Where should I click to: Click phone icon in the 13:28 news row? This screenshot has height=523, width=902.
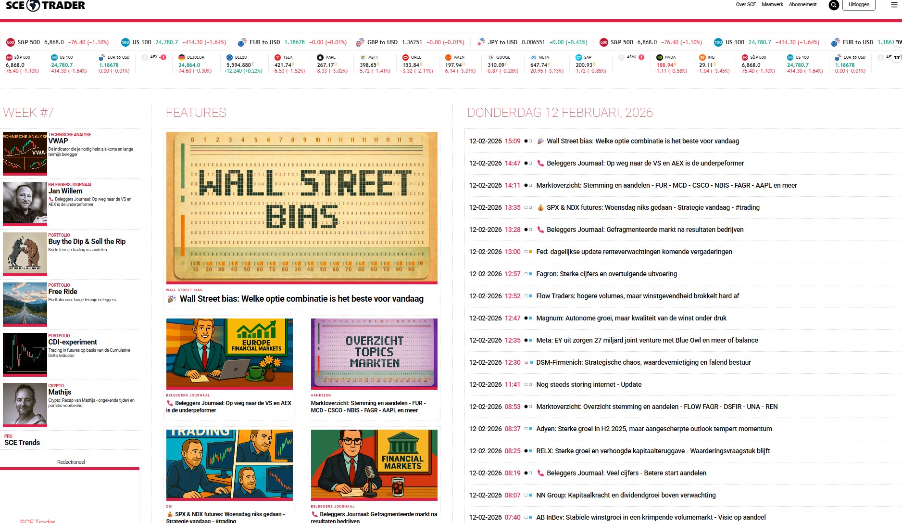(x=540, y=230)
